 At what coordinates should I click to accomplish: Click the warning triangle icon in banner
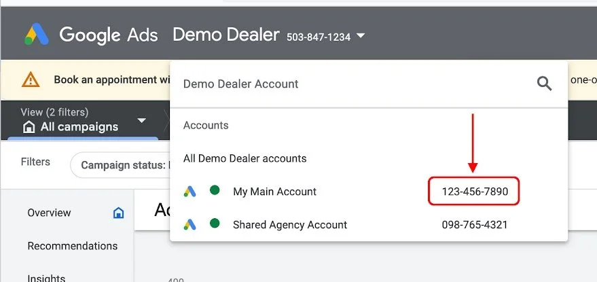[31, 80]
